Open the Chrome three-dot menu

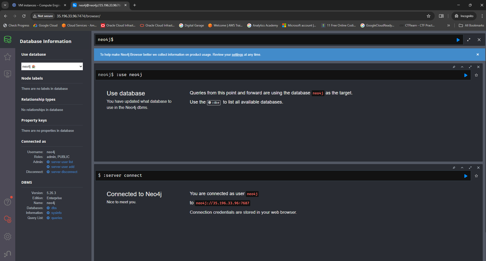click(482, 16)
